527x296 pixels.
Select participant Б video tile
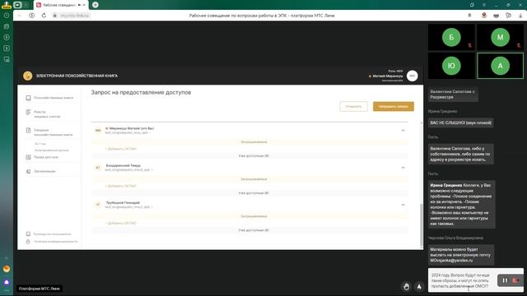click(x=451, y=37)
